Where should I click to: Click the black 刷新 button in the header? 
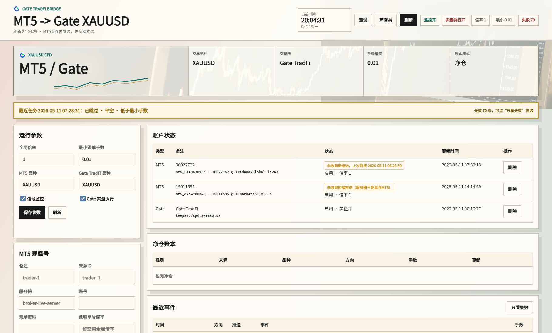pyautogui.click(x=409, y=20)
